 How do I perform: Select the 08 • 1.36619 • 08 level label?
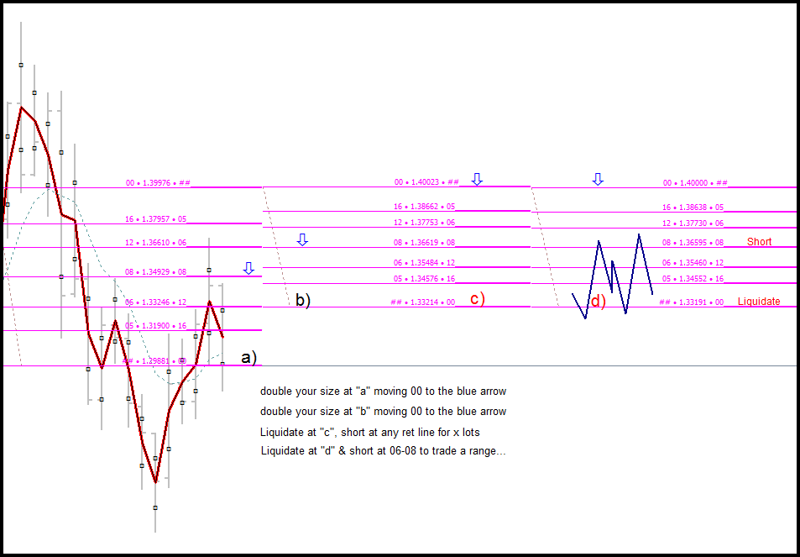coord(424,243)
